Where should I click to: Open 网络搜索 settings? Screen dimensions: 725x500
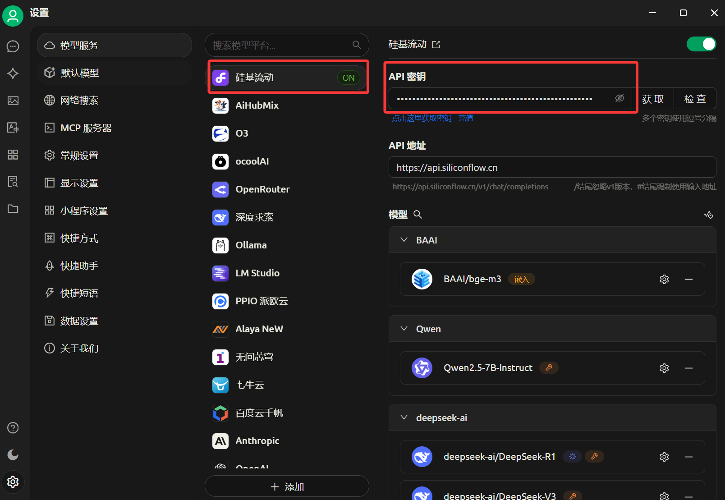pyautogui.click(x=115, y=100)
